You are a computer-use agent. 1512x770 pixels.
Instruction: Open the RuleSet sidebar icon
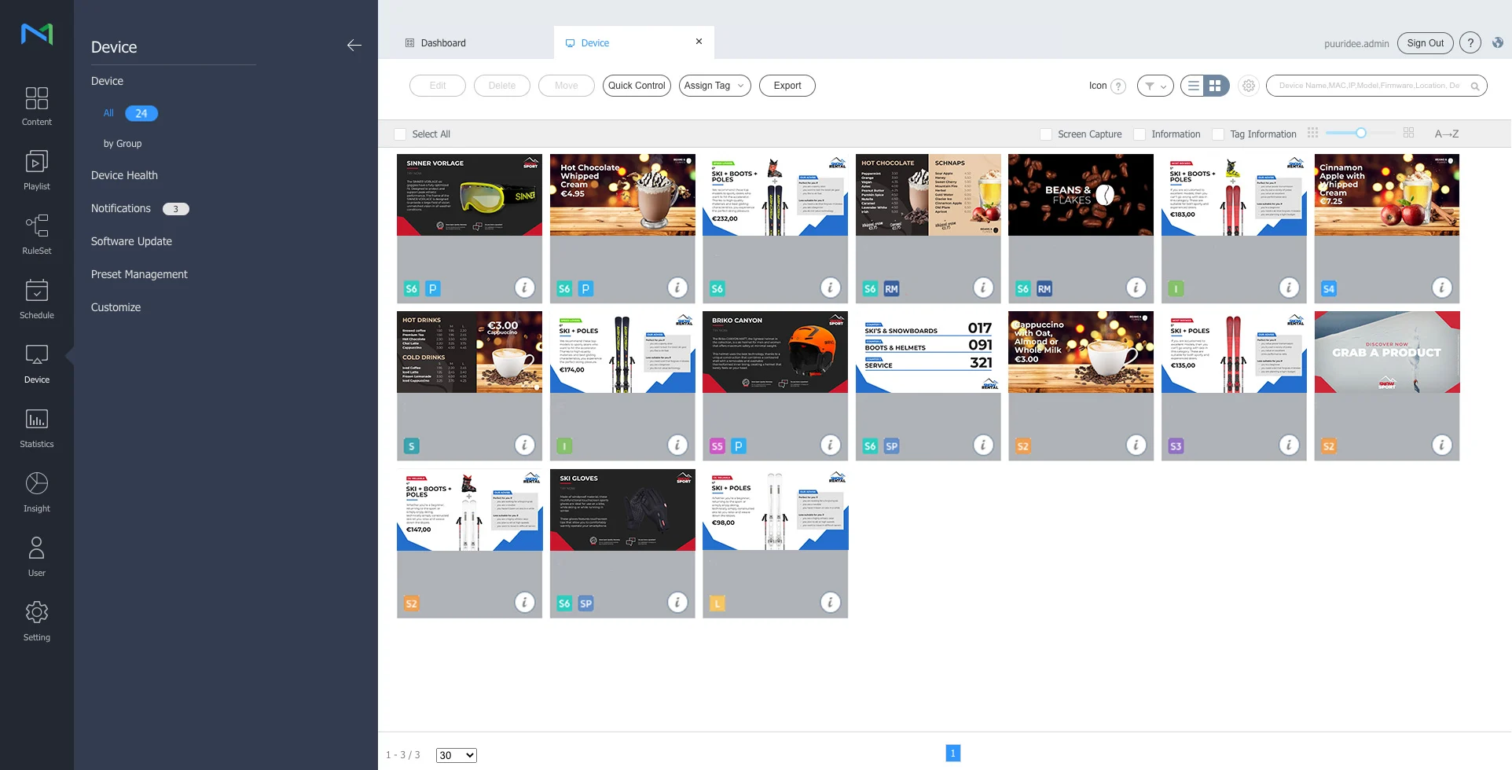[x=36, y=234]
